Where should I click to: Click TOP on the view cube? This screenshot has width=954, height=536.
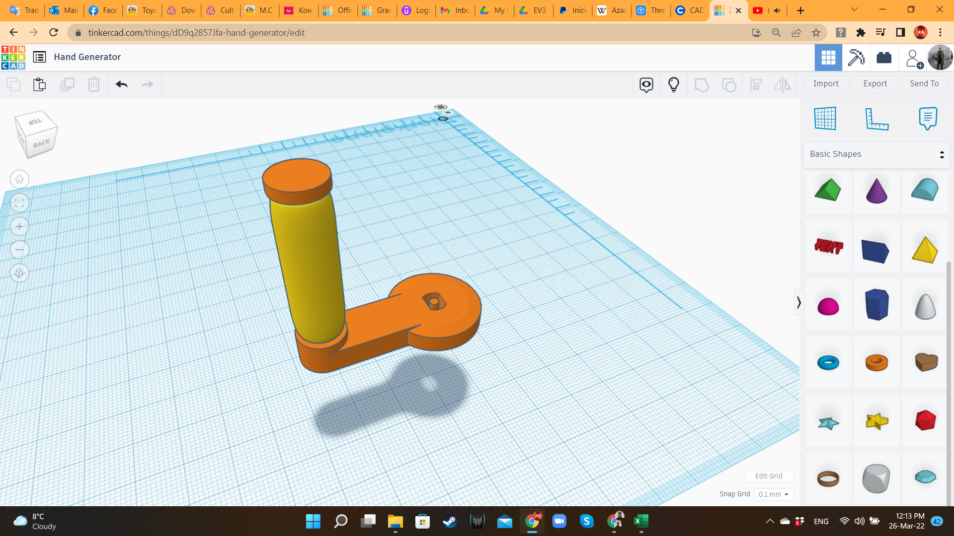(35, 123)
